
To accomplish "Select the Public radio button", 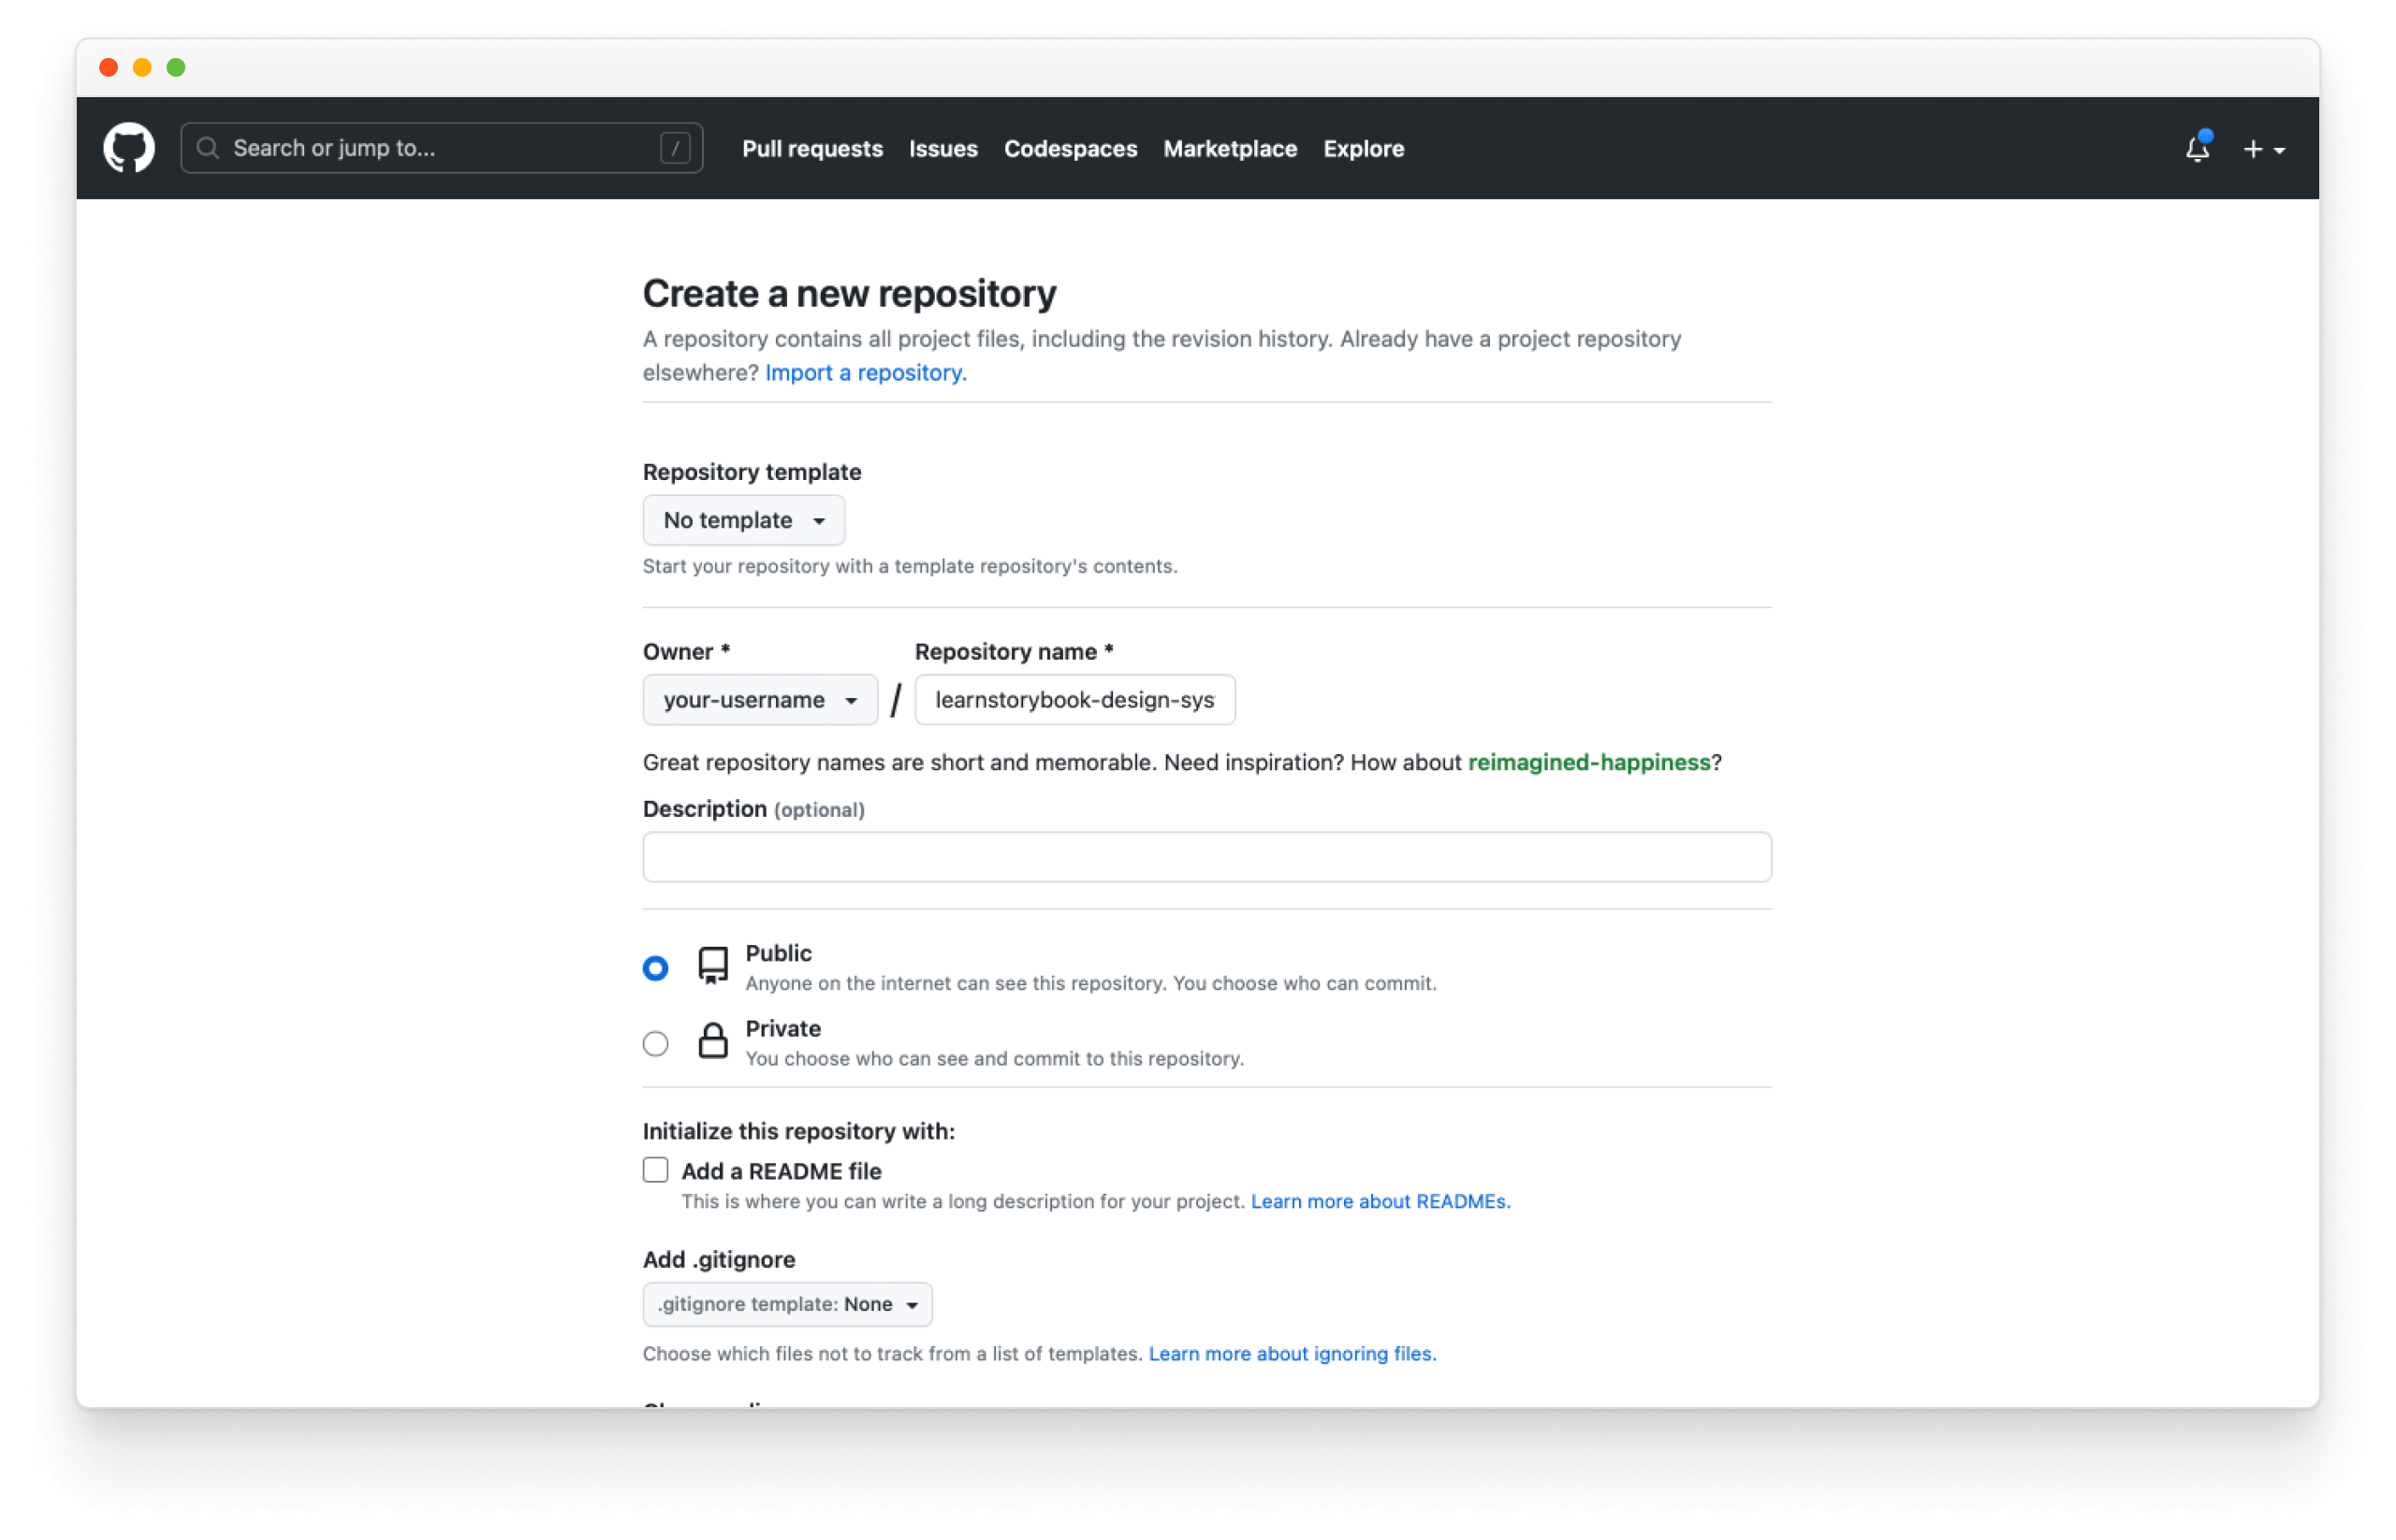I will [x=655, y=966].
